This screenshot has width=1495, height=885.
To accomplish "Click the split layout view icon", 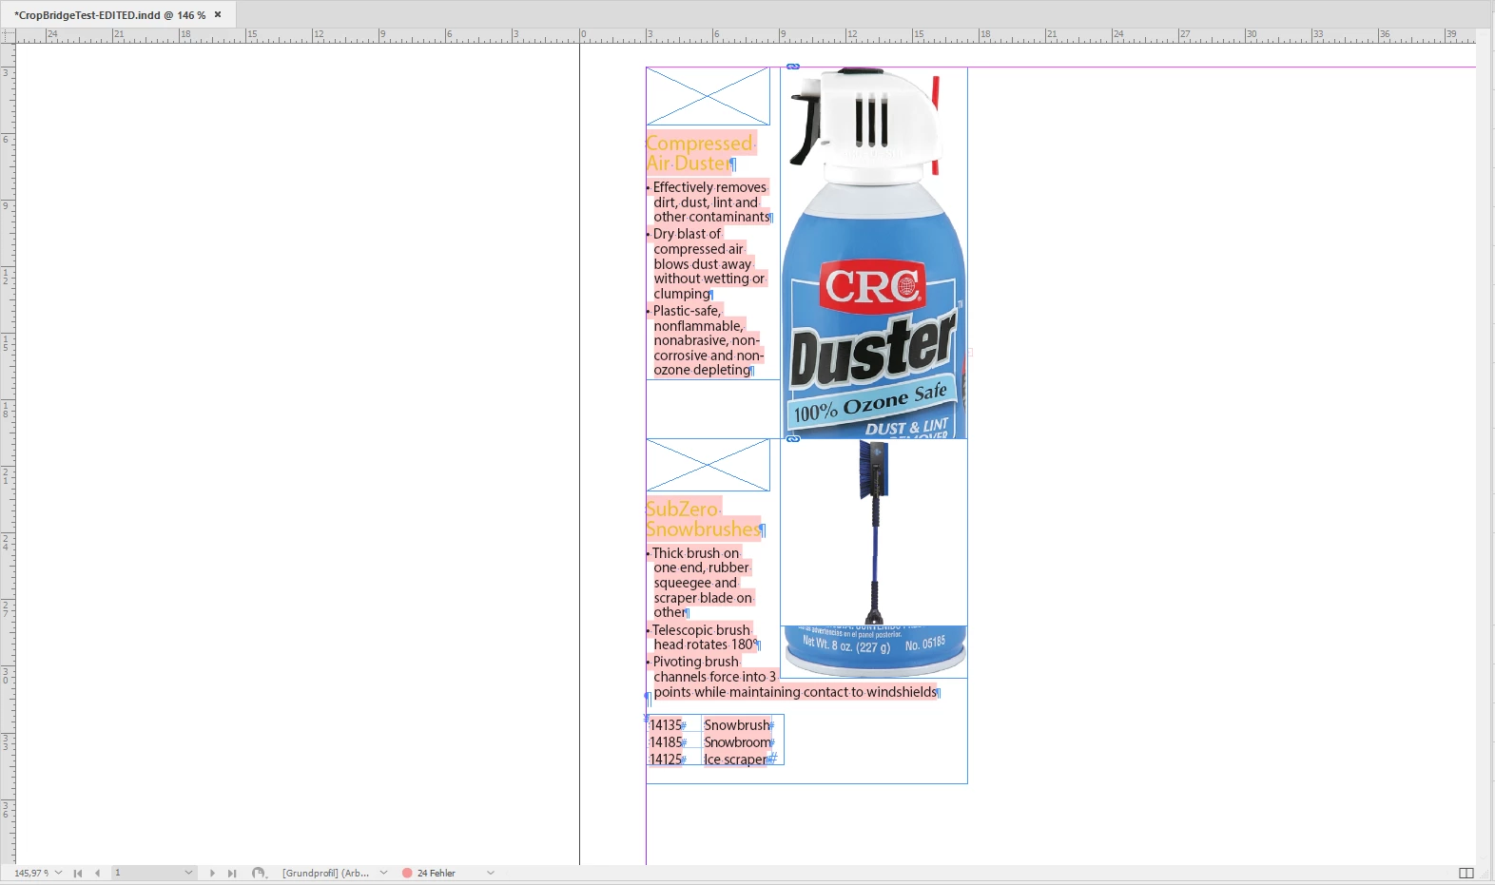I will (1466, 873).
